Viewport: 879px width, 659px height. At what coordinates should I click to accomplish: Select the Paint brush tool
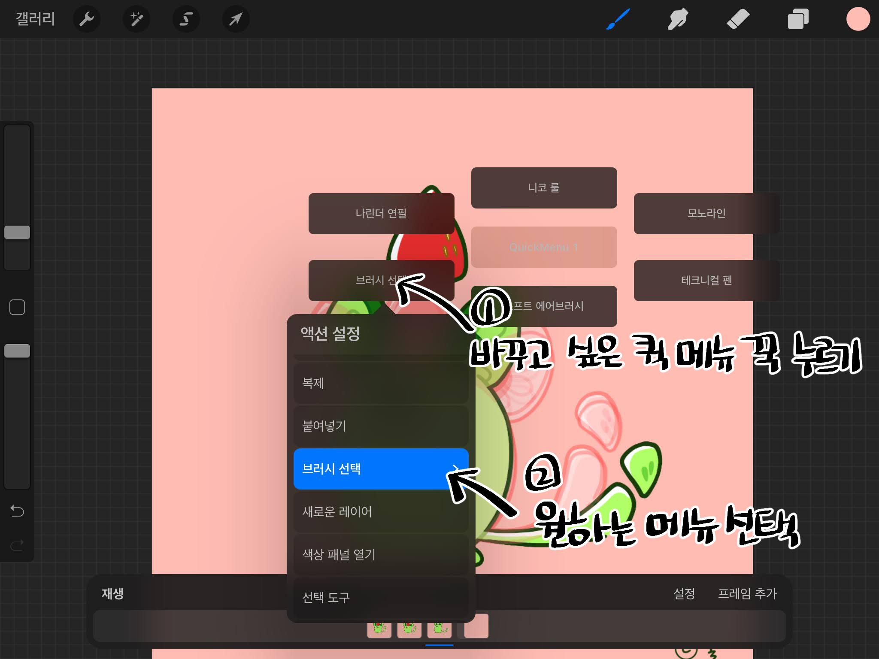[x=618, y=19]
